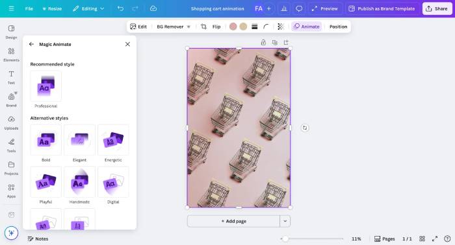Open the Preview button
Image resolution: width=455 pixels, height=245 pixels.
point(325,8)
